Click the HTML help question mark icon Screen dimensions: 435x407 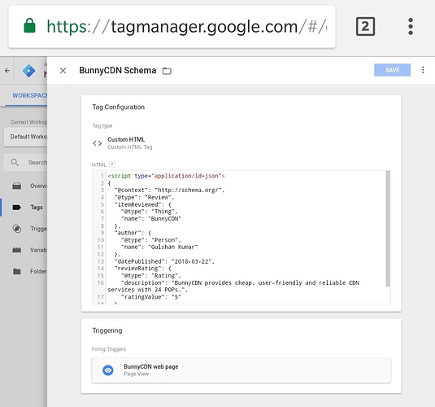pyautogui.click(x=112, y=164)
